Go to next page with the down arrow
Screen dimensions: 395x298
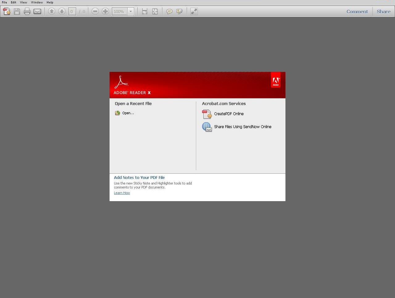(62, 11)
